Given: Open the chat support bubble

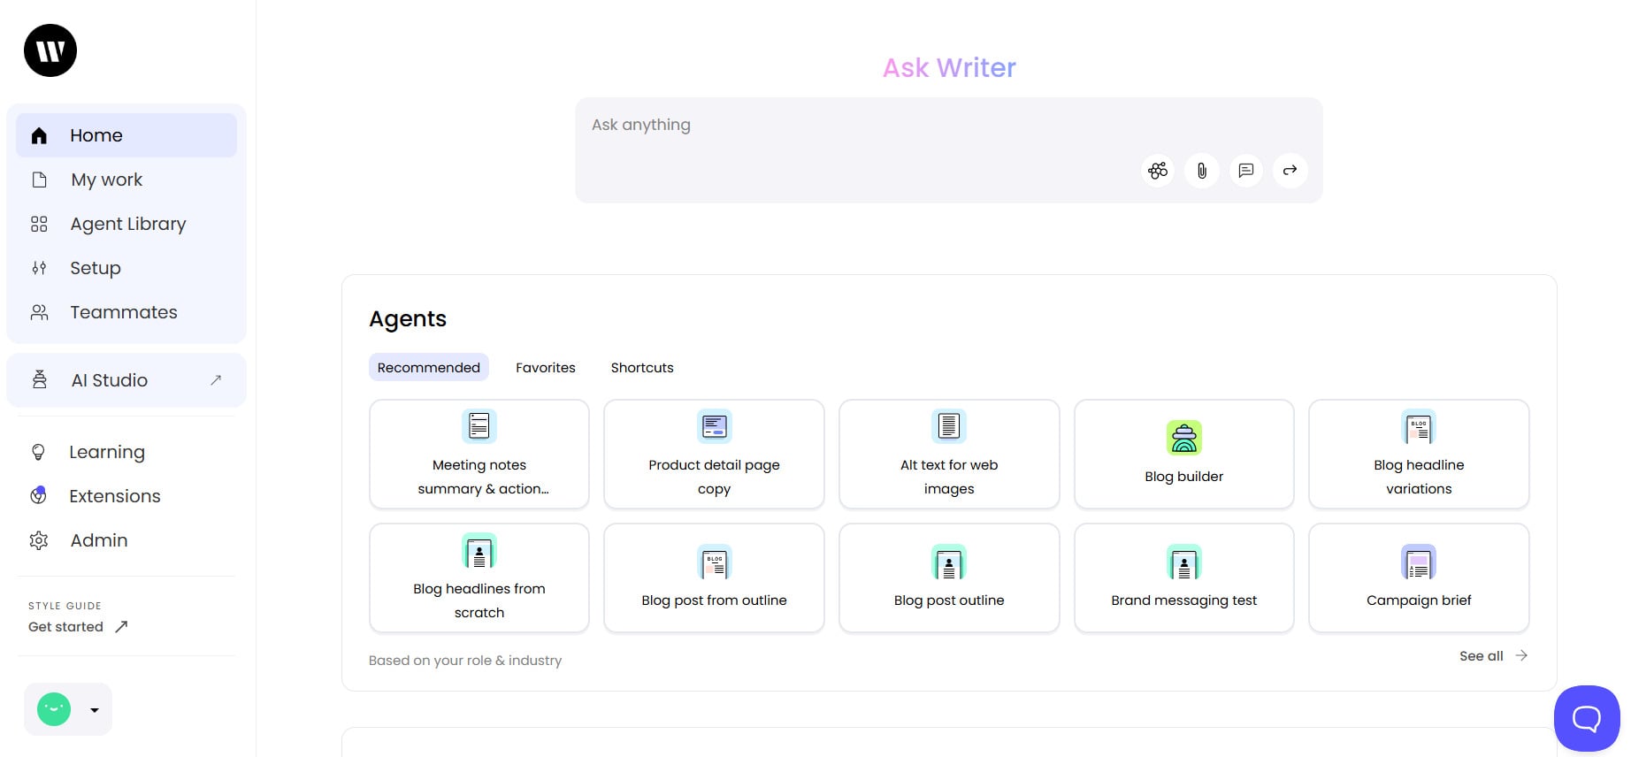Looking at the screenshot, I should [x=1587, y=718].
